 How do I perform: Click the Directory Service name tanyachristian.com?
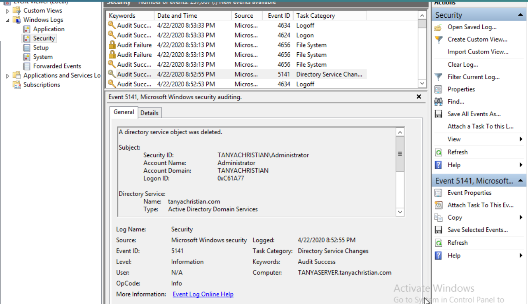(194, 201)
